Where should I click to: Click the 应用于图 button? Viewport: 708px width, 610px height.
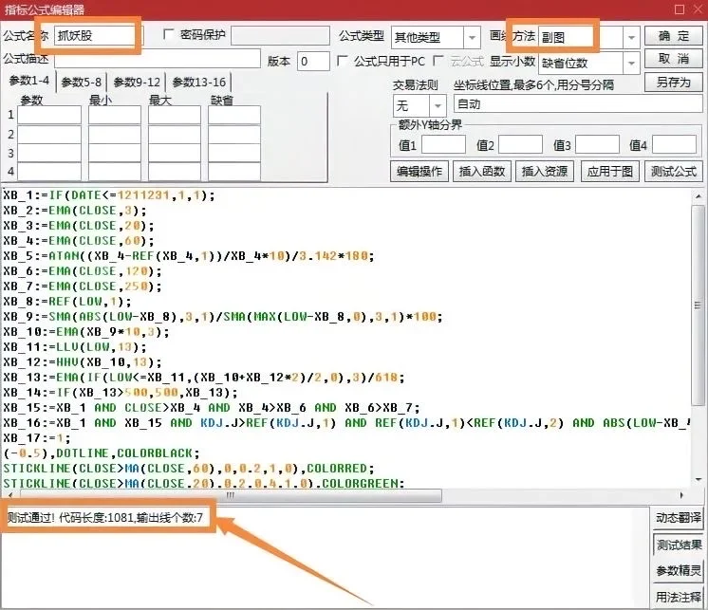pos(610,172)
